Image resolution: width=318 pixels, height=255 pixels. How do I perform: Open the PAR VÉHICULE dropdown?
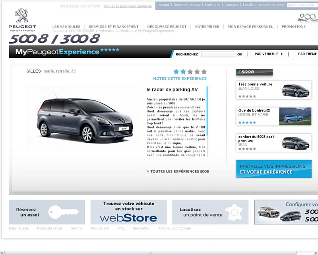[268, 54]
